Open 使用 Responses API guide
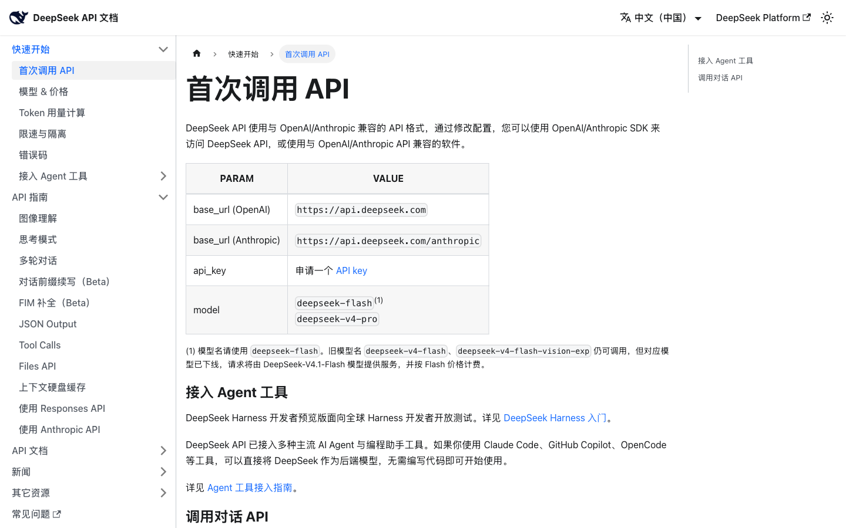 click(x=93, y=408)
